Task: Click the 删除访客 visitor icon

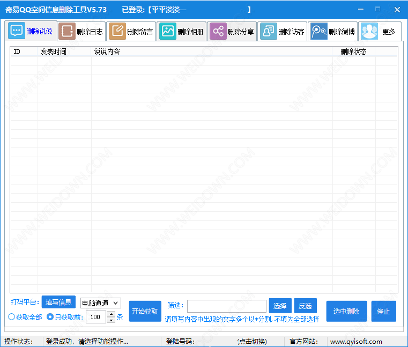Action: click(269, 31)
